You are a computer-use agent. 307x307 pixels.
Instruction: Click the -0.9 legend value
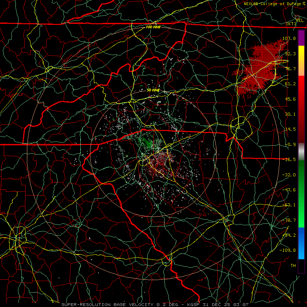coord(290,145)
